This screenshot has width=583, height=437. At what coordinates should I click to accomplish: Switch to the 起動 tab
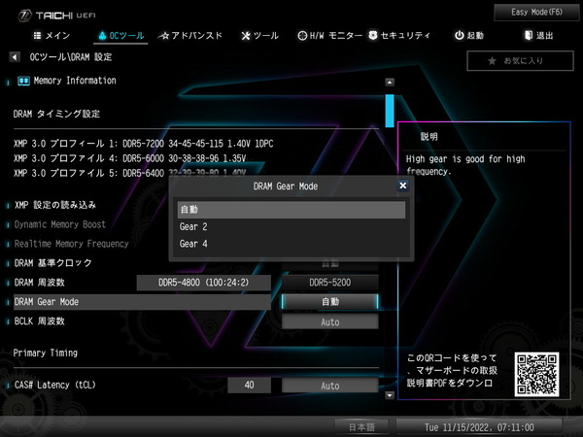(469, 36)
